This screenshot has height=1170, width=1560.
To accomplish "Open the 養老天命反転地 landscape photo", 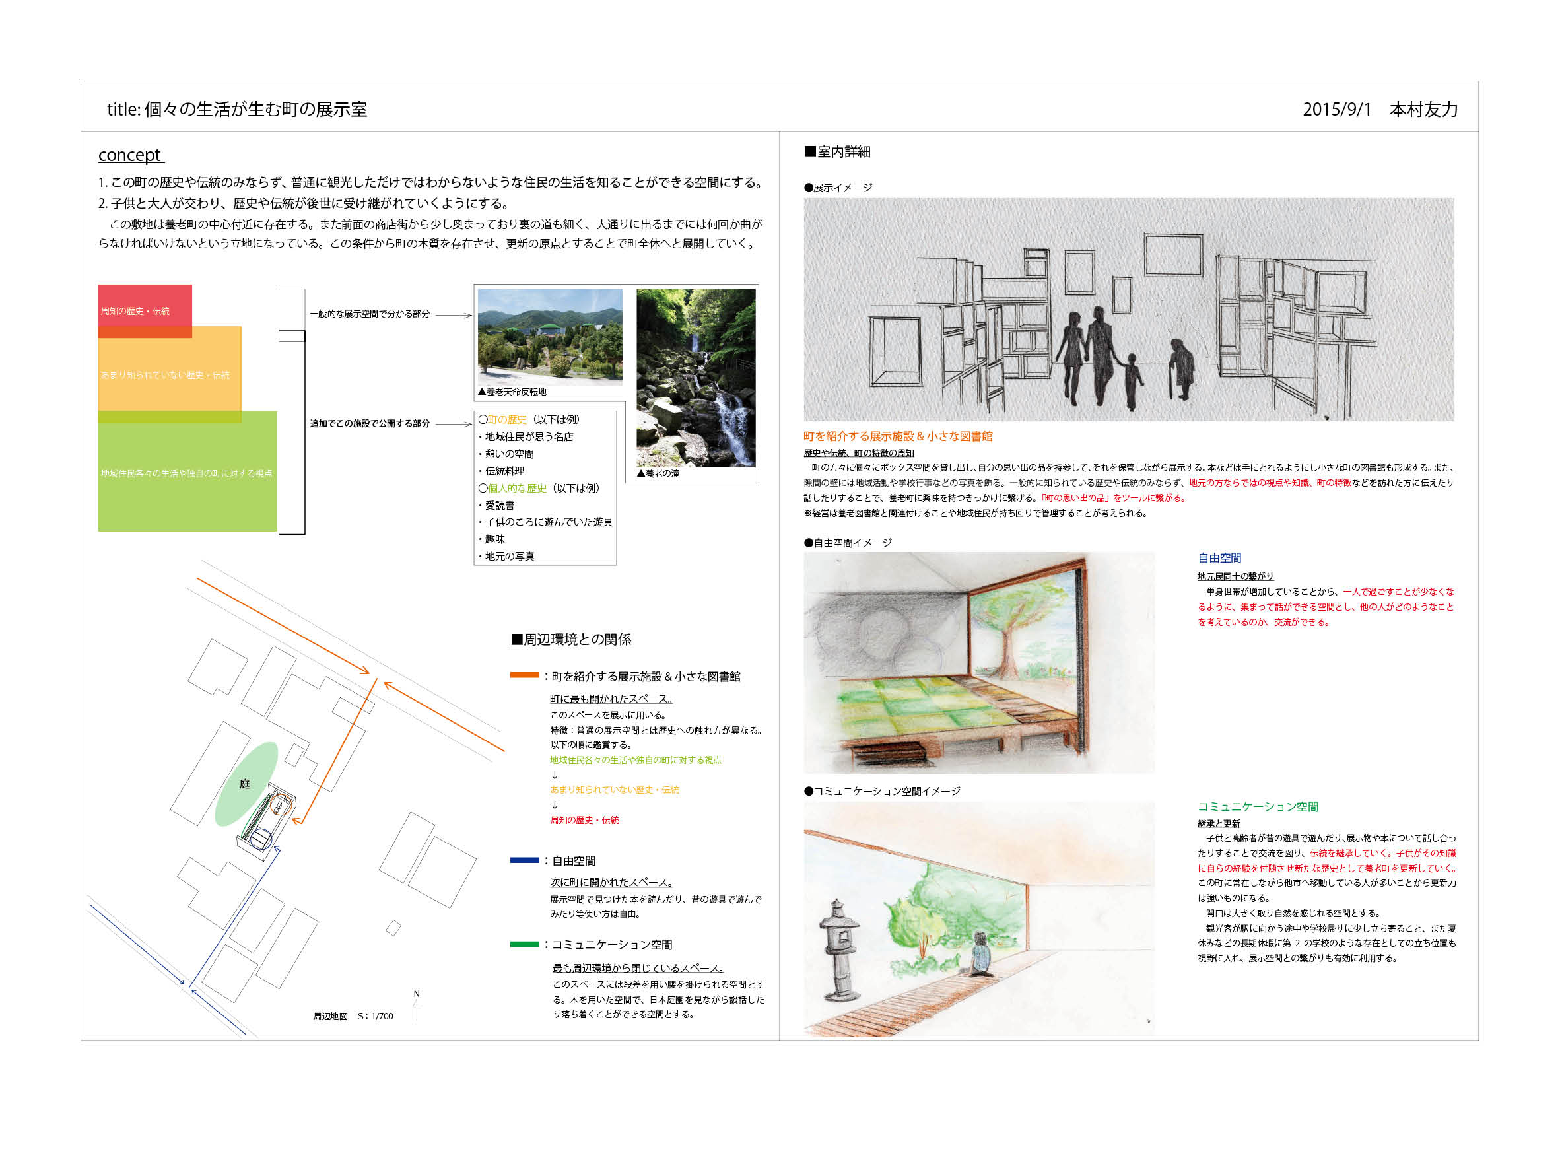I will [x=550, y=336].
